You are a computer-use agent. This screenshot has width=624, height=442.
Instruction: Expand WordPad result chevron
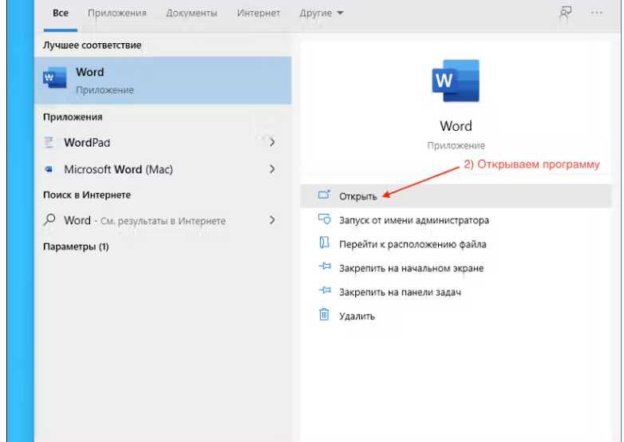272,143
